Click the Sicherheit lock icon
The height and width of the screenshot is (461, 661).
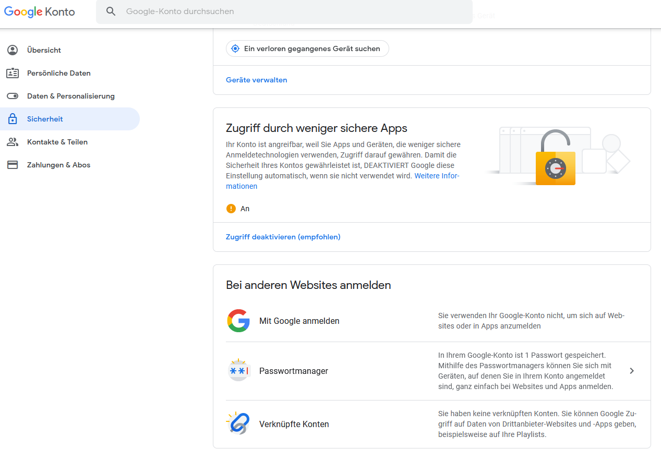[13, 119]
